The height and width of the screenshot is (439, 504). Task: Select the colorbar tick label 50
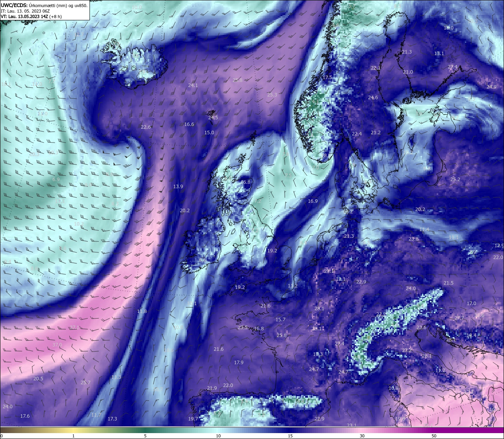click(434, 436)
